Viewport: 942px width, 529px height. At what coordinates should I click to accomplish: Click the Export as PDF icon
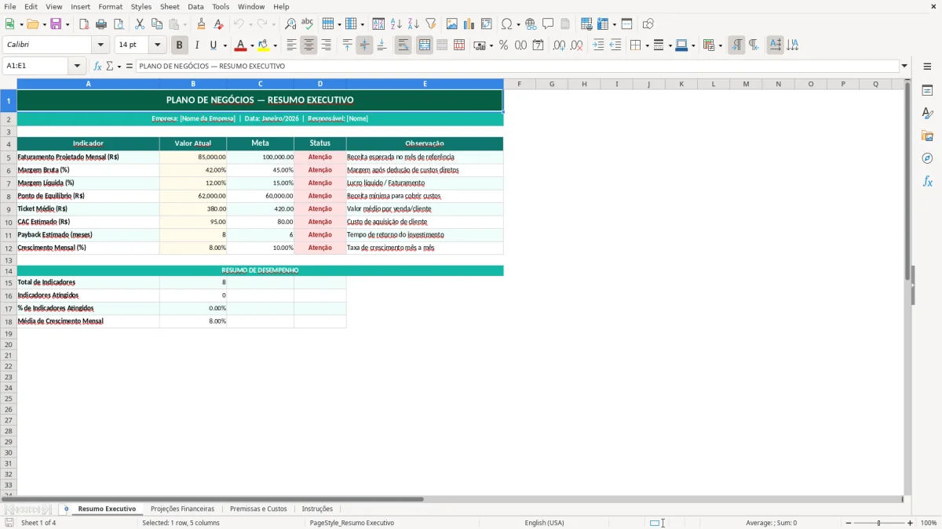pos(84,24)
